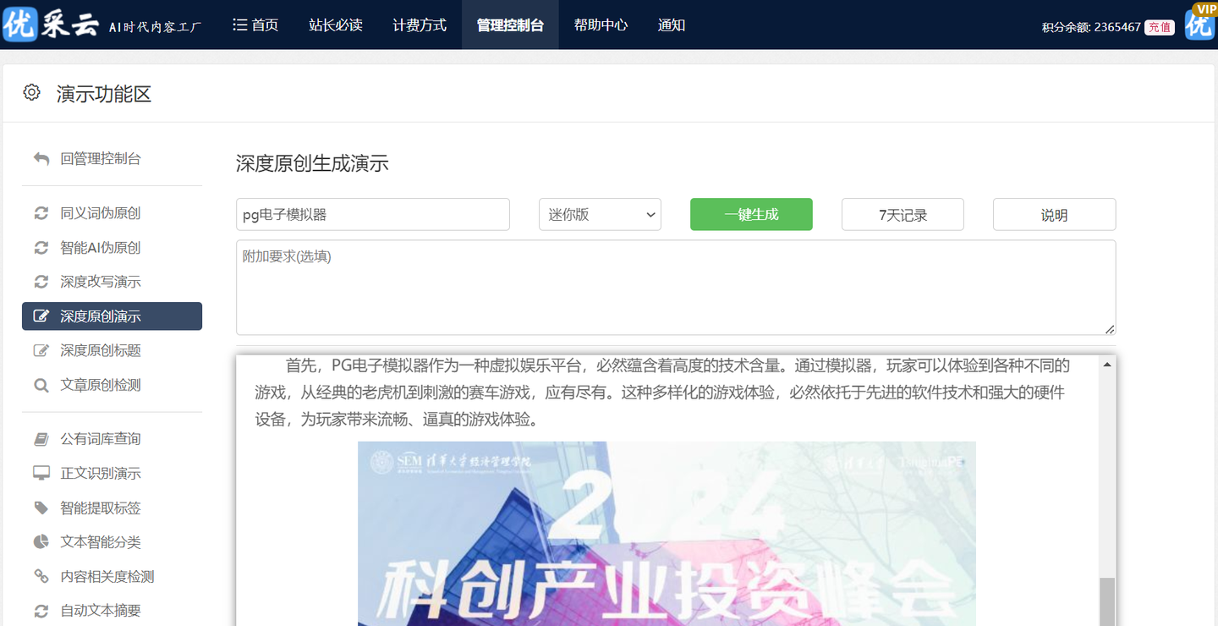Select the 深度原创标题 edit icon
The height and width of the screenshot is (626, 1218).
click(41, 350)
